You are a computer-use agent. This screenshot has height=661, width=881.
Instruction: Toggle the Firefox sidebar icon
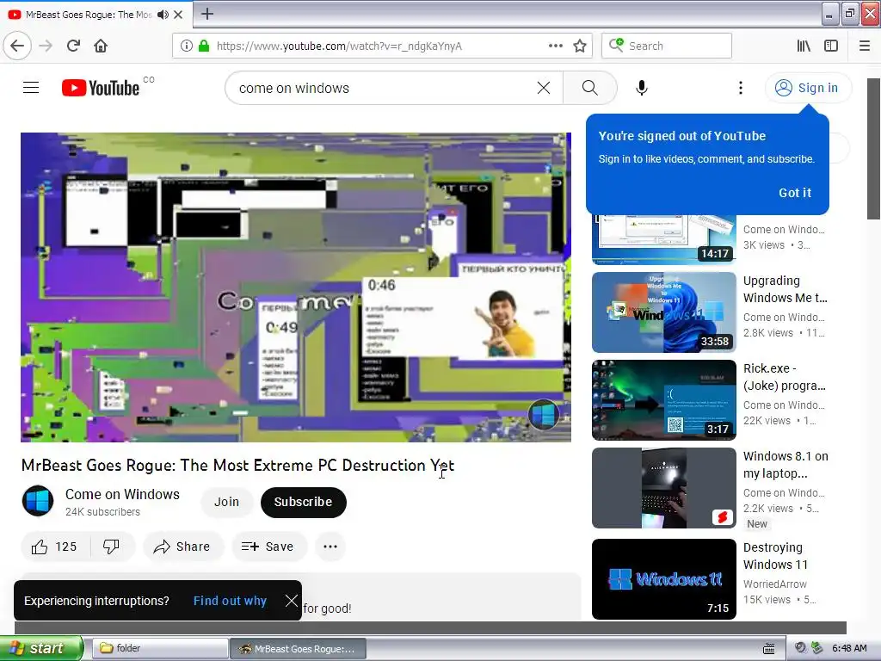coord(831,46)
